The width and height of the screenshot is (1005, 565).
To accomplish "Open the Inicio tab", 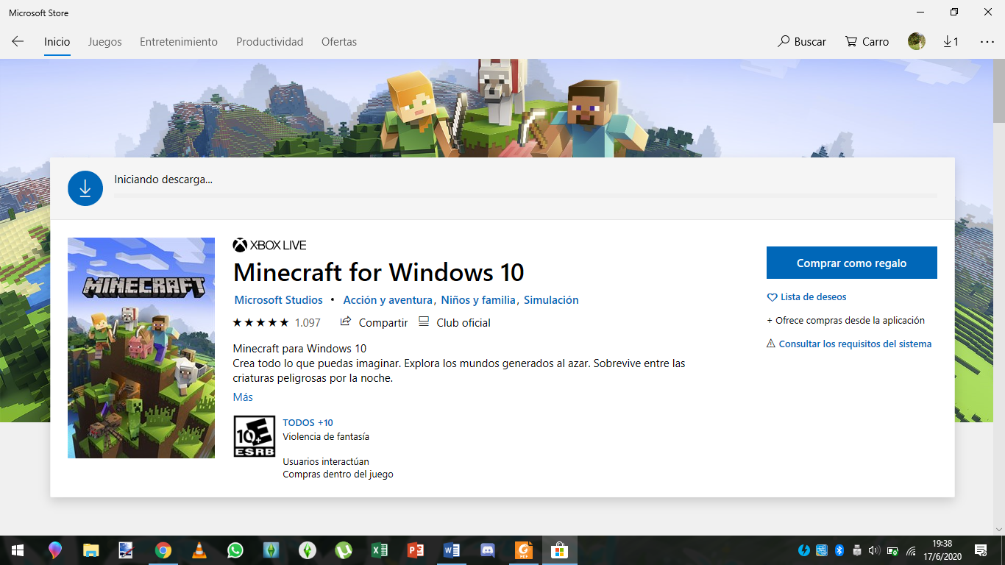I will coord(57,42).
